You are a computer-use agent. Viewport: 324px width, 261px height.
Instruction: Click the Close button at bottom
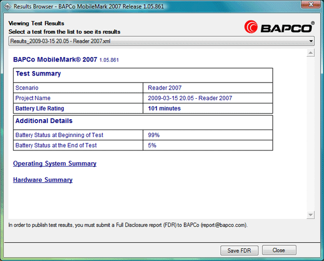[279, 250]
